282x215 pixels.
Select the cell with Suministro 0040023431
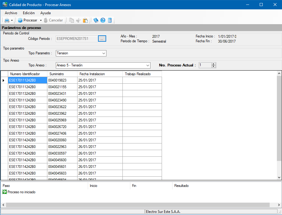62,94
